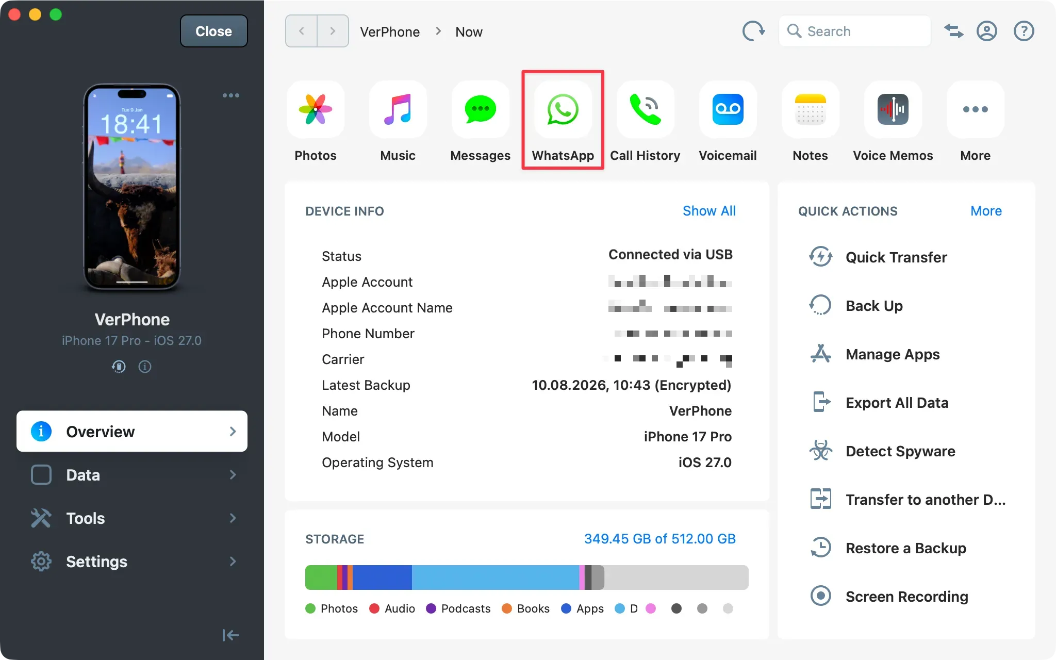This screenshot has width=1056, height=660.
Task: Open the Call History icon
Action: (x=646, y=109)
